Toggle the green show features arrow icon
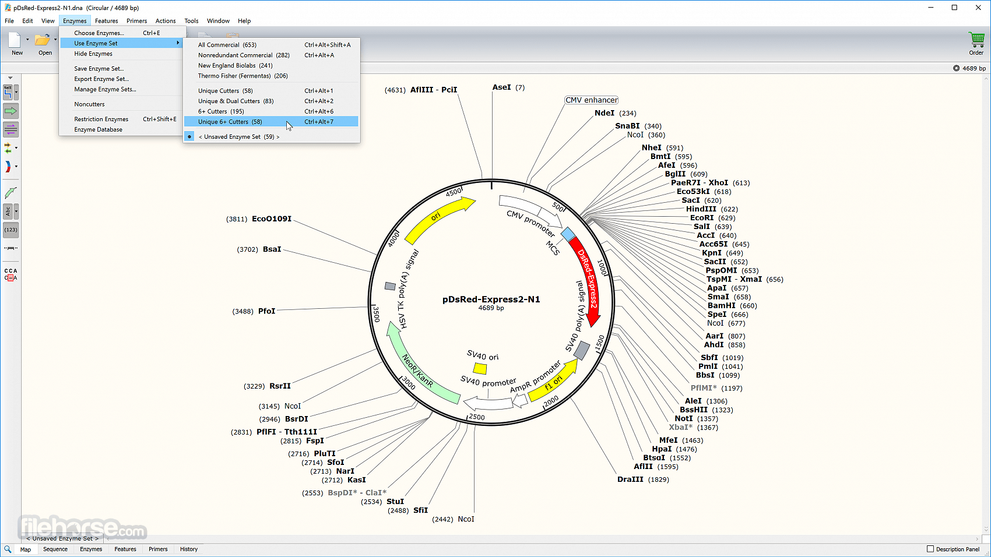Screen dimensions: 991x557 point(10,111)
